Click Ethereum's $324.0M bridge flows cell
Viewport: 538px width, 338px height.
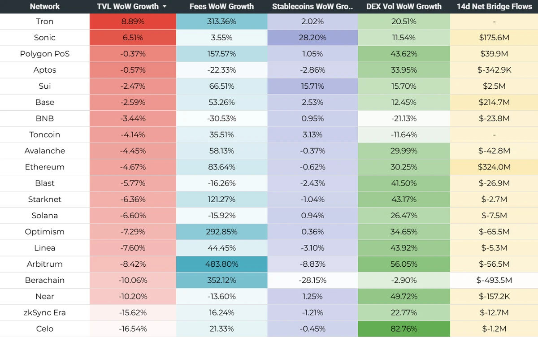(494, 167)
